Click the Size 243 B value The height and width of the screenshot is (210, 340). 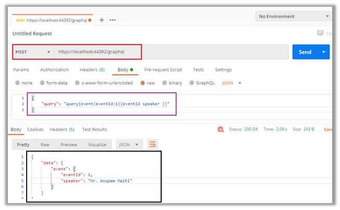tap(309, 129)
